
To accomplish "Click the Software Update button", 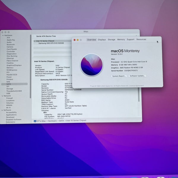I will pos(137,76).
